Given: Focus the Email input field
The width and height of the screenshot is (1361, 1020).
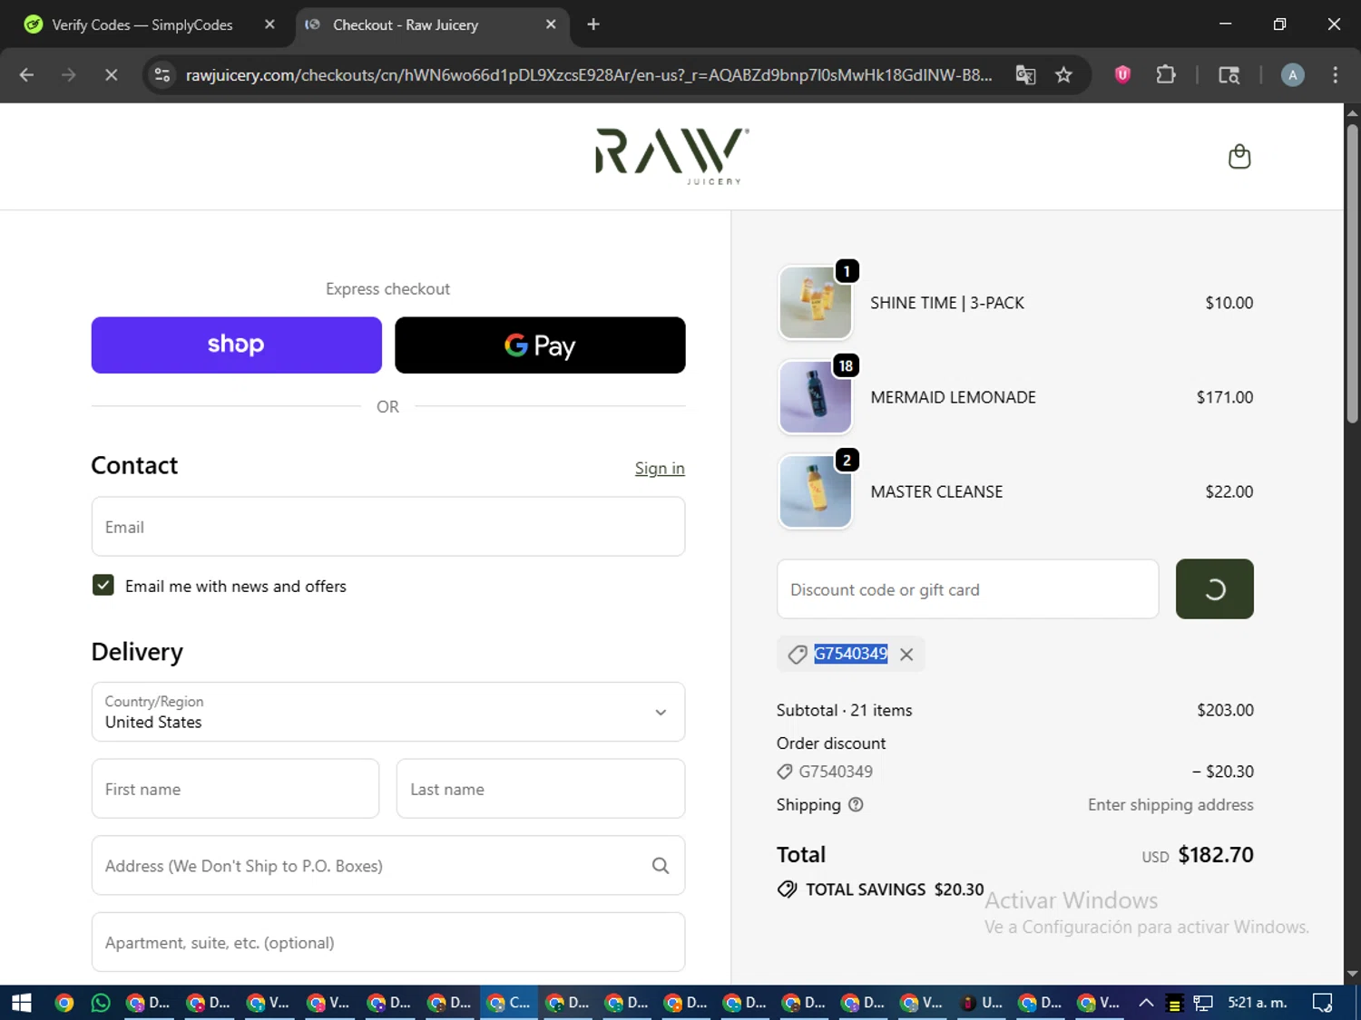Looking at the screenshot, I should tap(388, 527).
